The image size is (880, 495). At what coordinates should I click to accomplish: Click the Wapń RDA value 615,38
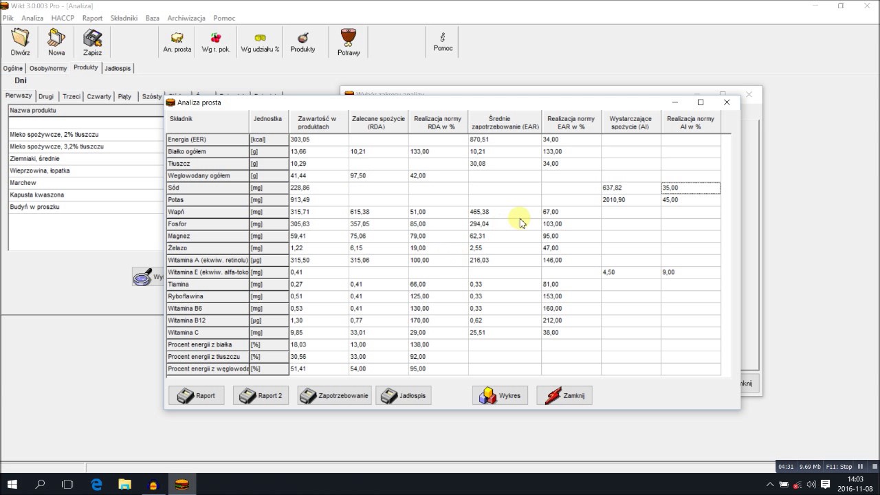(378, 212)
